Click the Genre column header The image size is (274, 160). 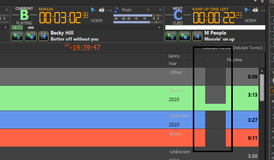point(174,56)
